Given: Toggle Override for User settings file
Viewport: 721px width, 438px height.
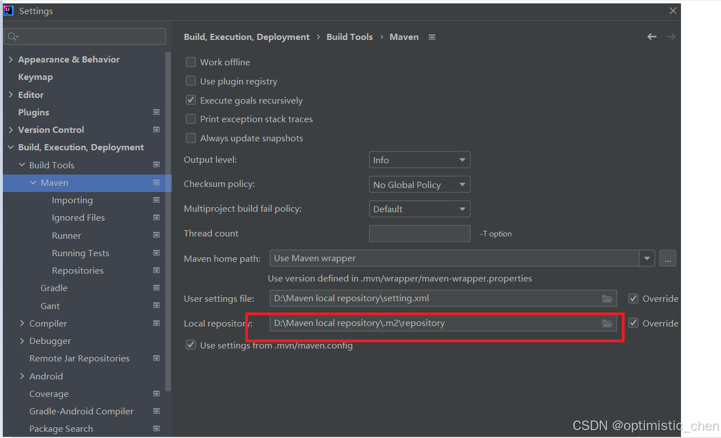Looking at the screenshot, I should [633, 298].
